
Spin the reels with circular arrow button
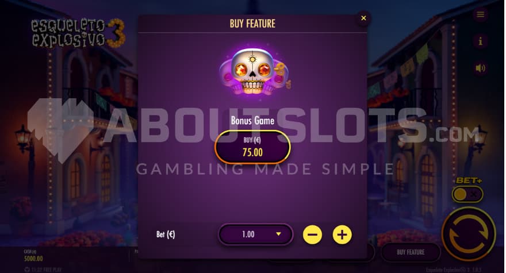[x=469, y=234]
